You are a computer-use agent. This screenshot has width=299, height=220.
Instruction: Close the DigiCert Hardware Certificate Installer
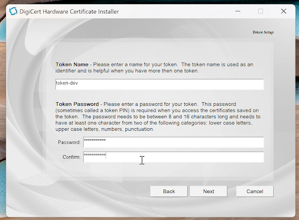click(x=283, y=11)
